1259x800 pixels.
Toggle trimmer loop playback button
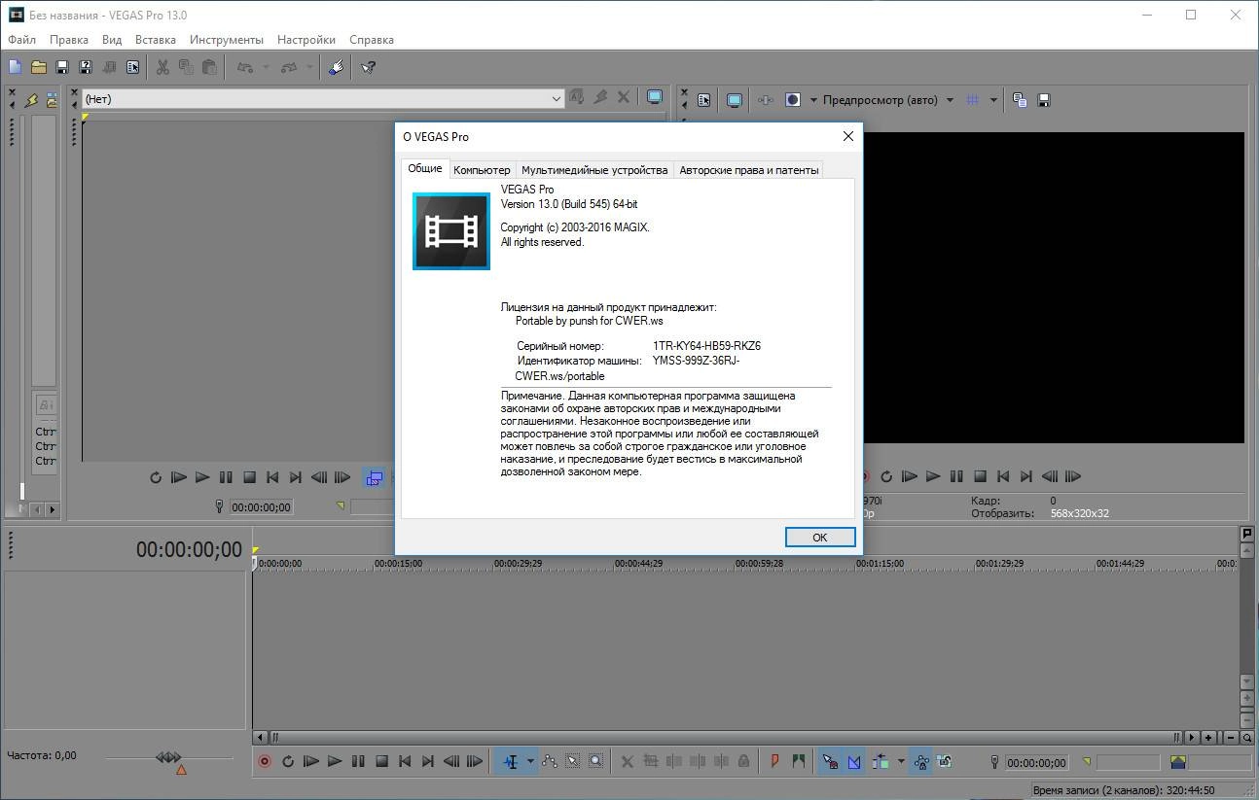156,477
